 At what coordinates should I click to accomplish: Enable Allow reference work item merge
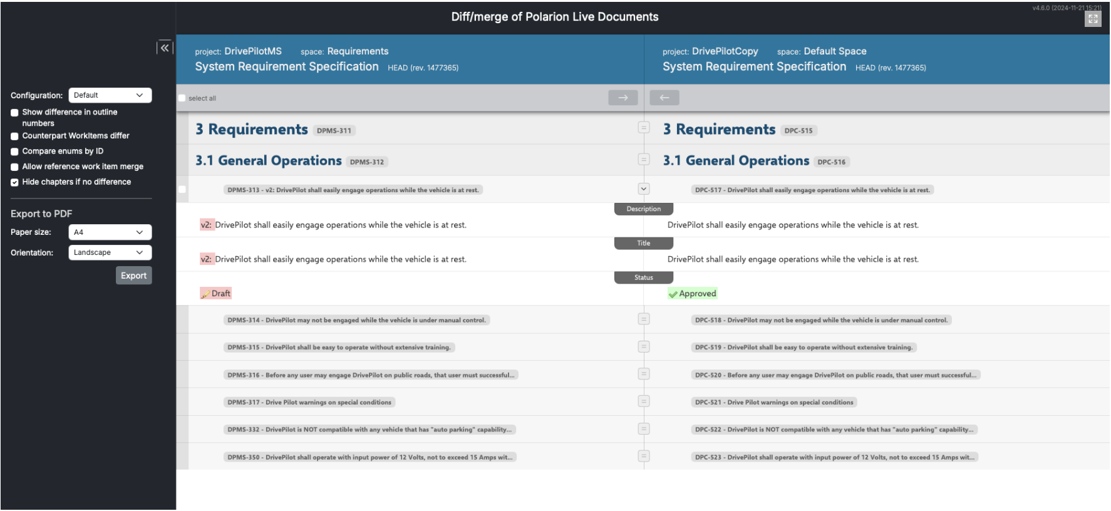click(x=14, y=167)
